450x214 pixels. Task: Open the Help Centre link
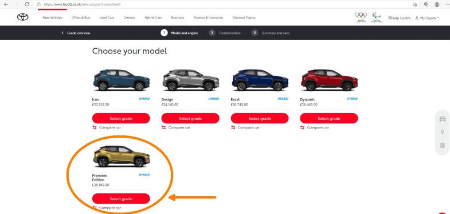pyautogui.click(x=399, y=18)
